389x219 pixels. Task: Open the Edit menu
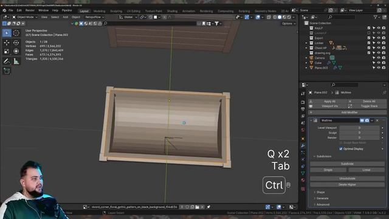point(19,10)
